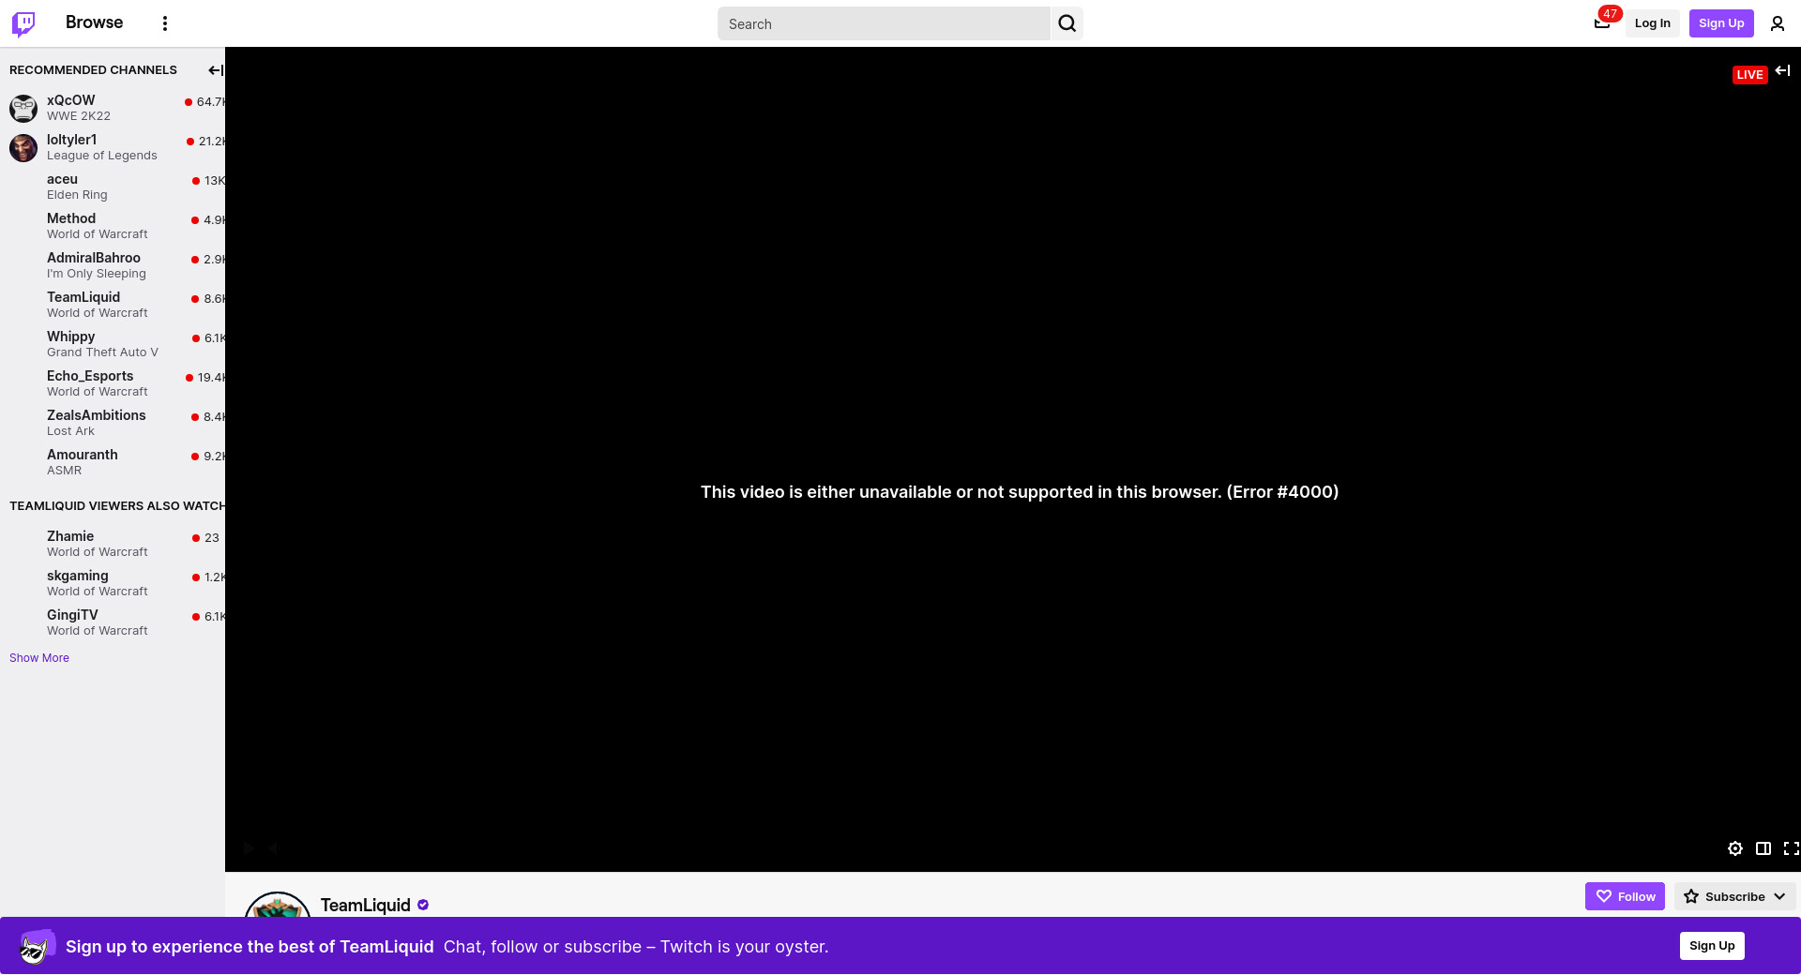
Task: Follow the TeamLiquid channel
Action: [1625, 896]
